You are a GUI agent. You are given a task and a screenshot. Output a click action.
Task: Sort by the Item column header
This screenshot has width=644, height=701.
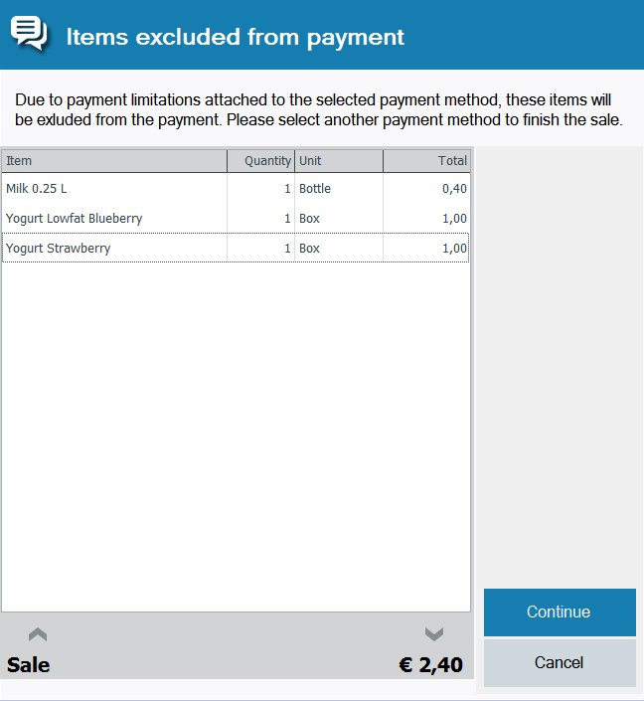pyautogui.click(x=114, y=161)
